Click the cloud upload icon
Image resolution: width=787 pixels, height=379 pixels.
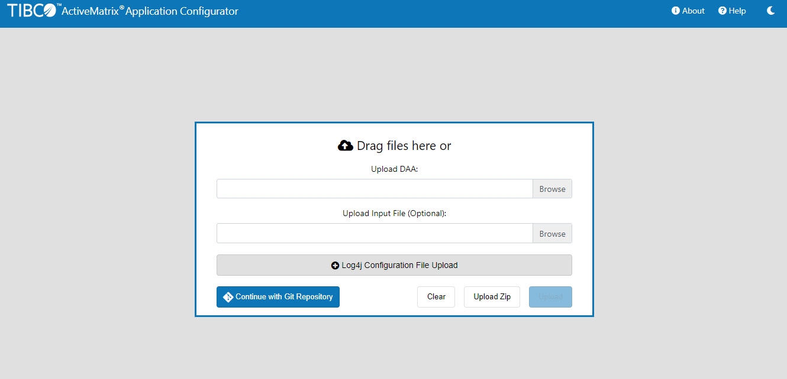click(x=345, y=146)
